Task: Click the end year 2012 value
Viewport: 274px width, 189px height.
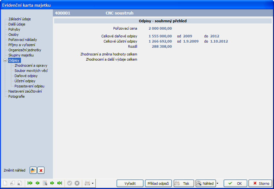Action: [215, 36]
